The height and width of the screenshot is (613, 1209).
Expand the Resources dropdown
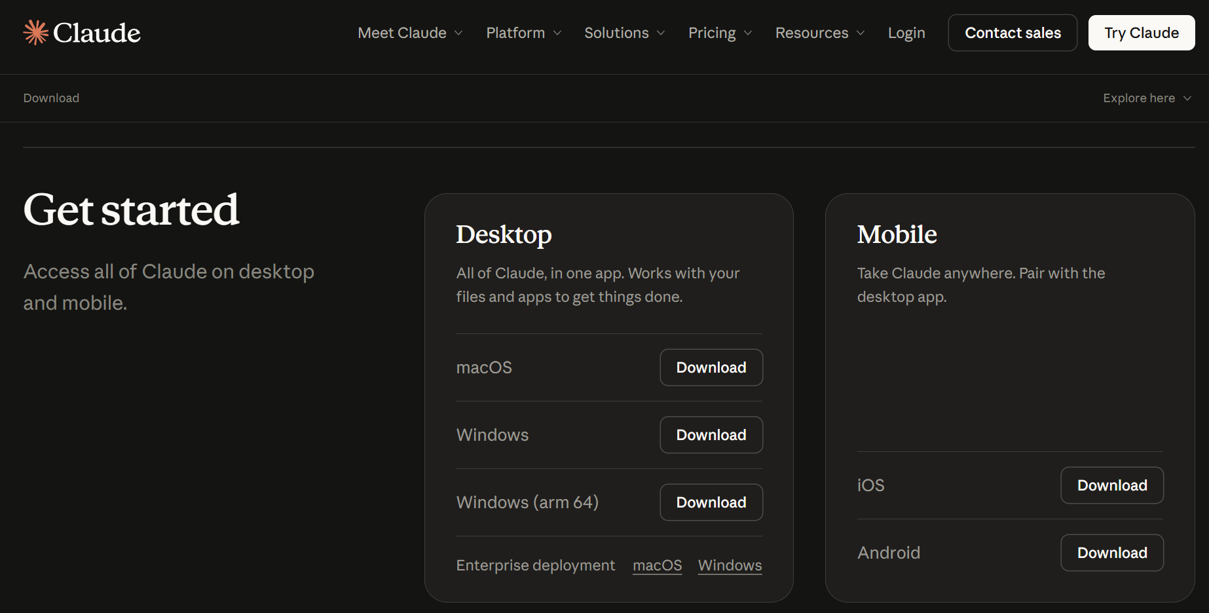click(819, 33)
